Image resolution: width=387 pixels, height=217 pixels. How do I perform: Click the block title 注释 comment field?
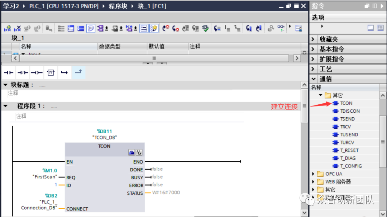13,93
